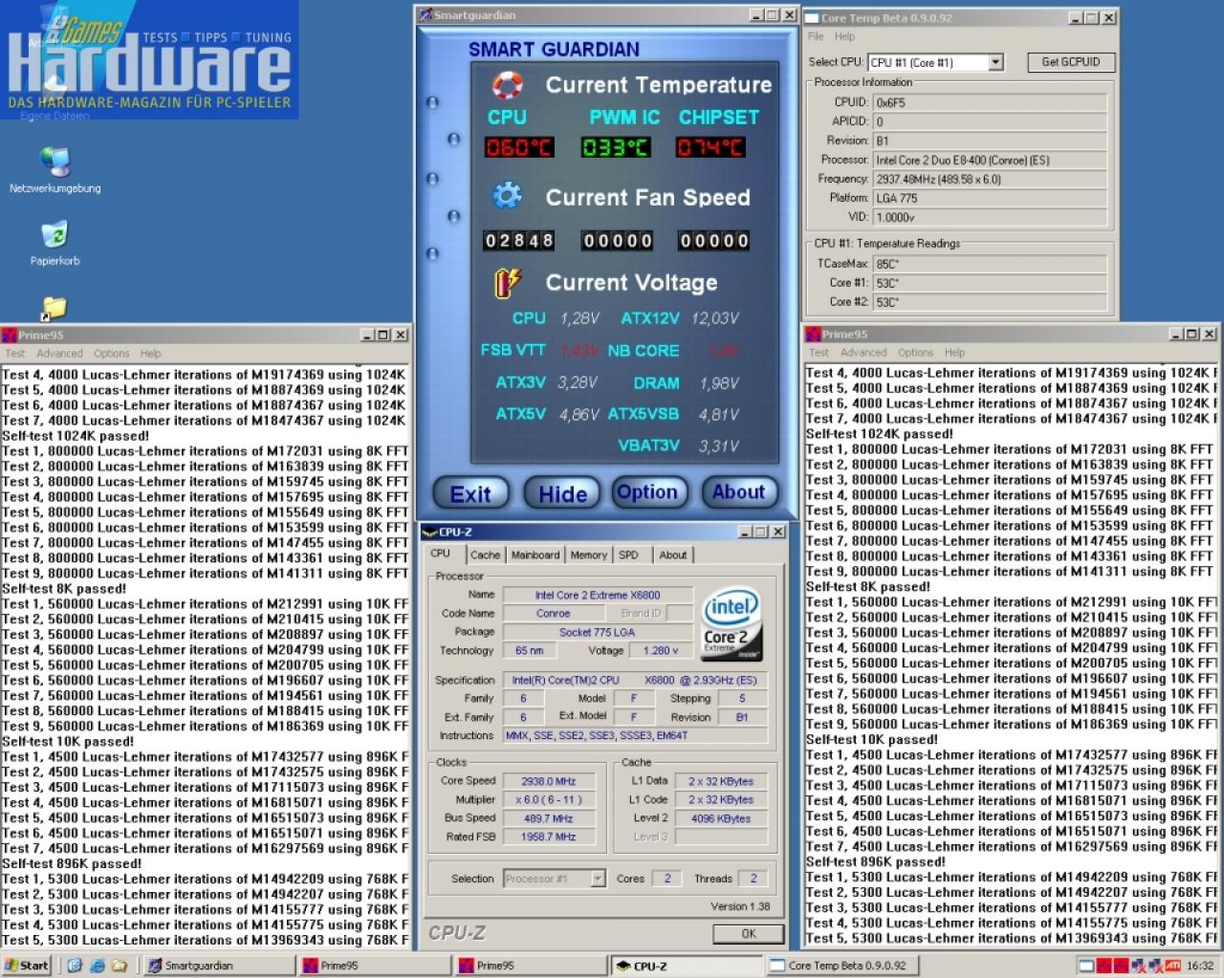The width and height of the screenshot is (1224, 978).
Task: Click the taskbar clock showing 16:32
Action: point(1200,966)
